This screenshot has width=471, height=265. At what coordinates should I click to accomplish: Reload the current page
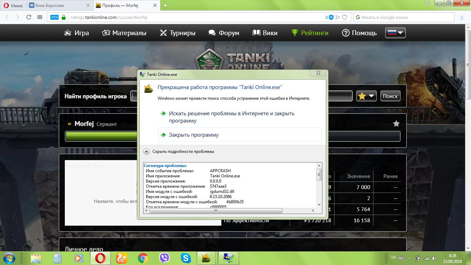(29, 17)
